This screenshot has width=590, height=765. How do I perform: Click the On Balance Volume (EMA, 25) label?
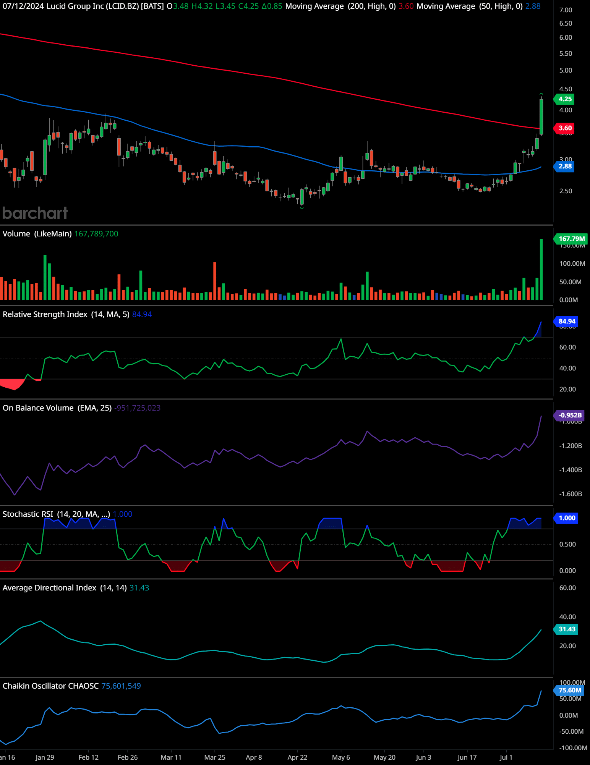tap(57, 408)
